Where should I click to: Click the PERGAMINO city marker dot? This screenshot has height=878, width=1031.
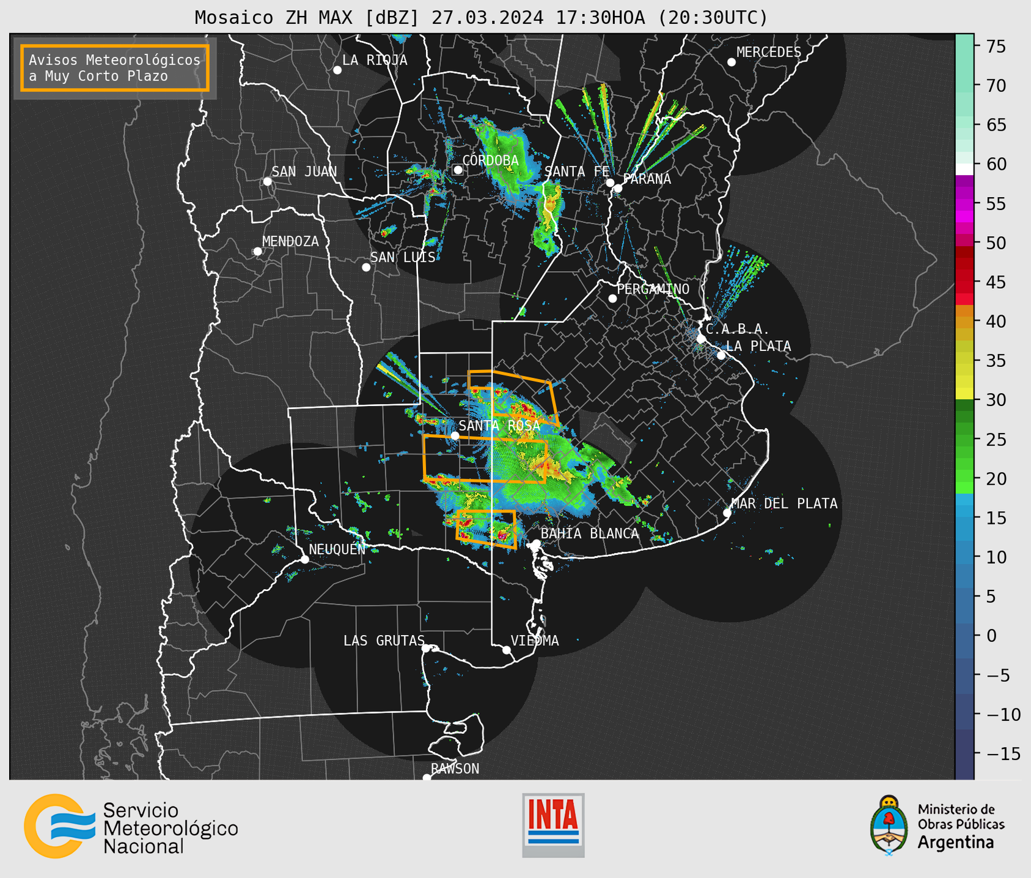tap(612, 299)
